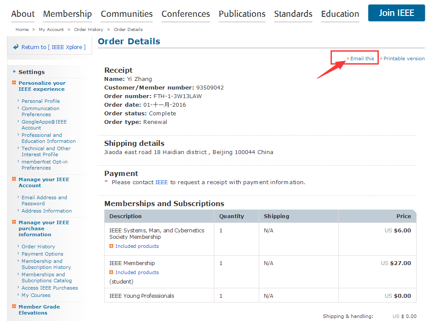Open the About menu
The height and width of the screenshot is (321, 430).
click(23, 14)
